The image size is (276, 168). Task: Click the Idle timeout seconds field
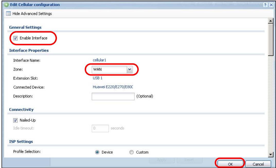tap(100, 128)
